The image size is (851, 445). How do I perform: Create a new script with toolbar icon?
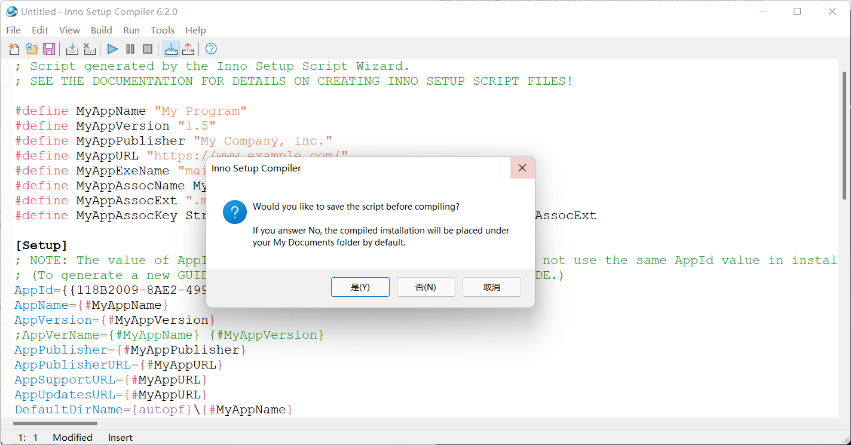point(14,49)
